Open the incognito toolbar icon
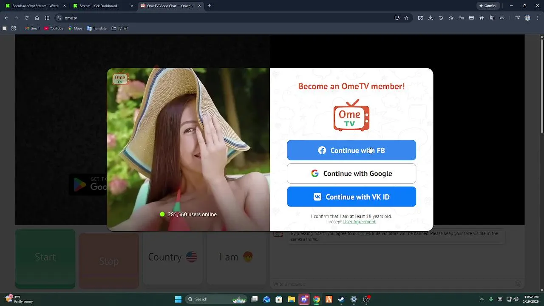The image size is (544, 306). (482, 18)
